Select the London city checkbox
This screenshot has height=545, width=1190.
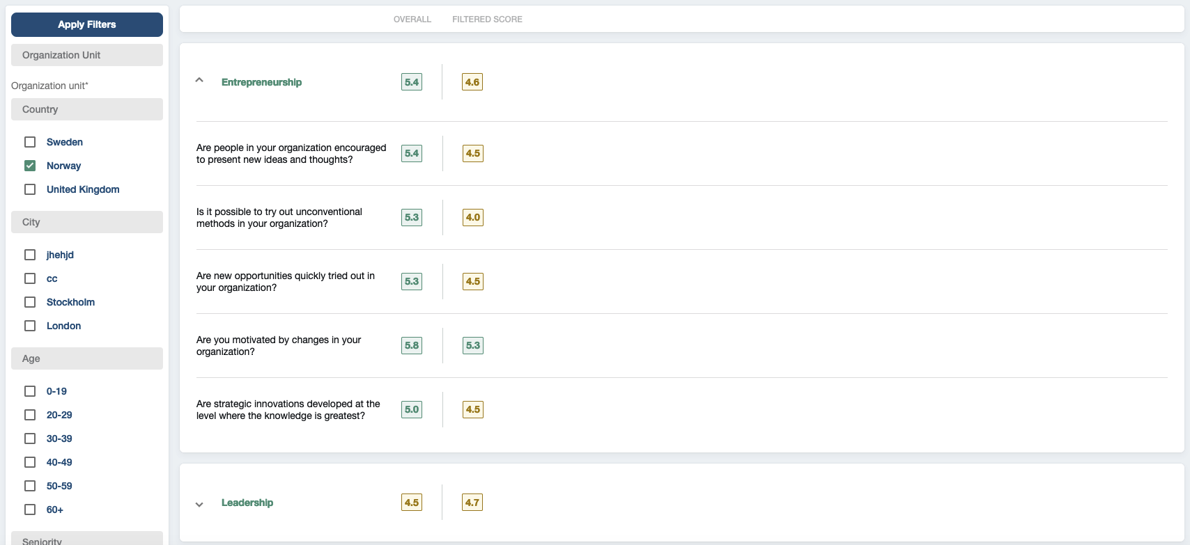coord(30,326)
